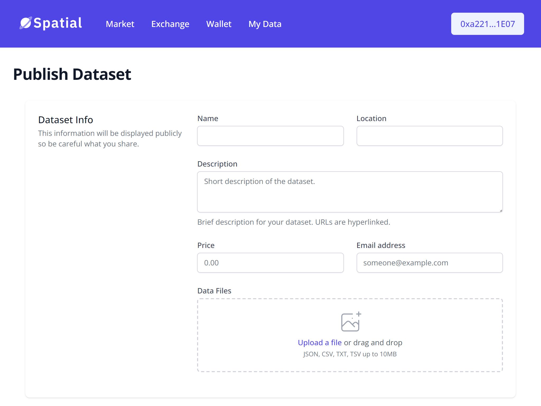Focus the Name input field
541x406 pixels.
pos(270,136)
